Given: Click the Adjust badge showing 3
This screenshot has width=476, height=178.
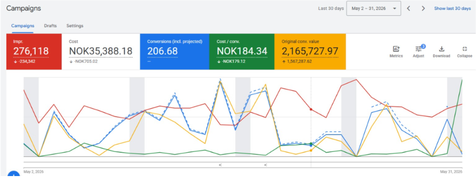Looking at the screenshot, I should [x=423, y=46].
